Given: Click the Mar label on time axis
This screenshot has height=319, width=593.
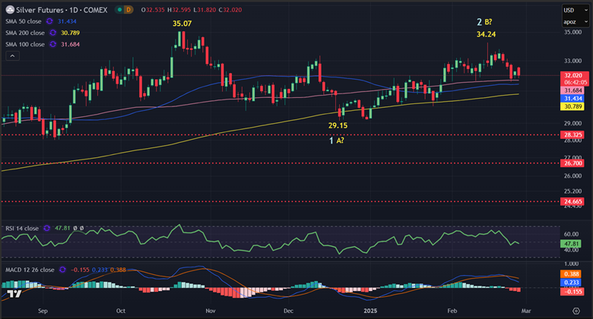Looking at the screenshot, I should tap(526, 311).
